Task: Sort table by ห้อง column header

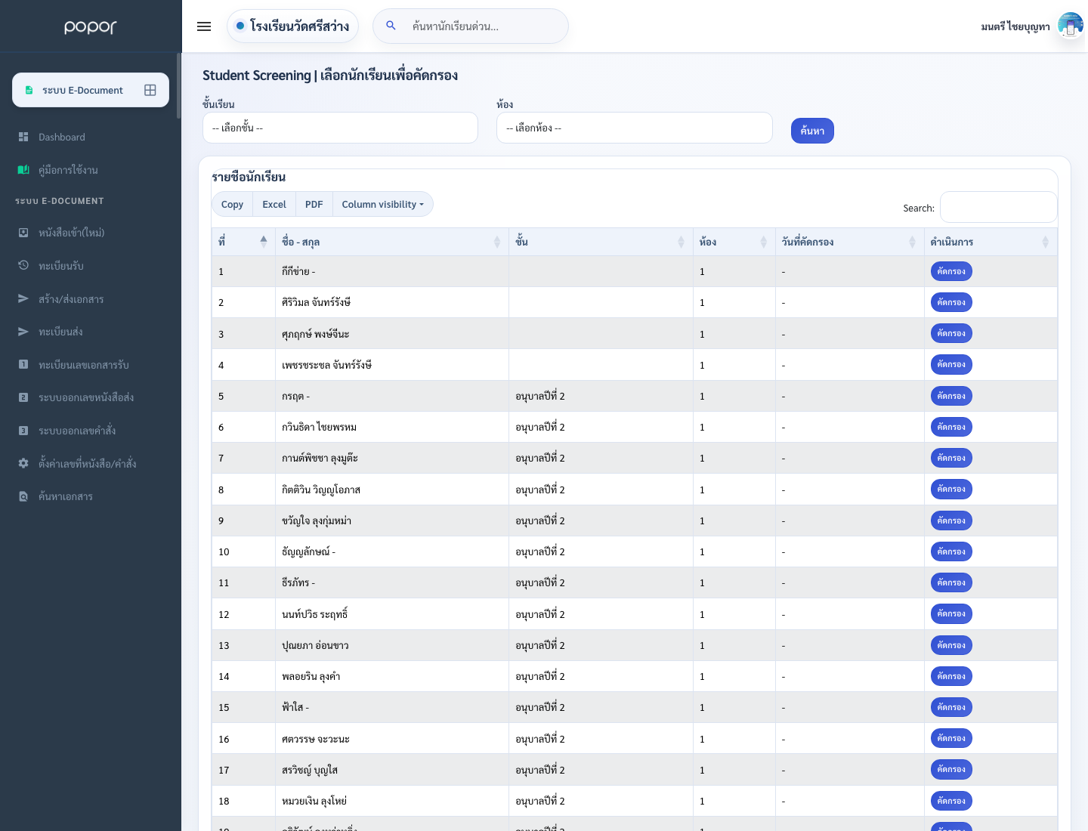Action: [x=734, y=242]
